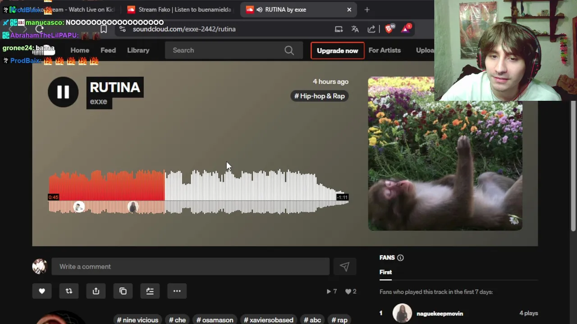The image size is (577, 324).
Task: Click the browser translate icon
Action: (x=355, y=29)
